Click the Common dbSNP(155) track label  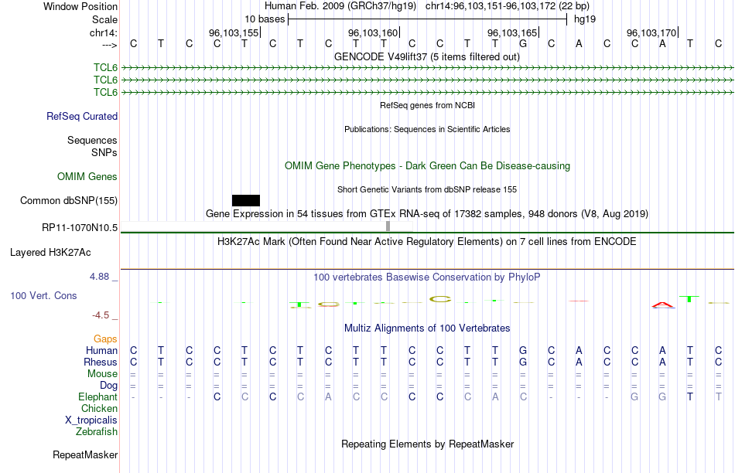69,200
